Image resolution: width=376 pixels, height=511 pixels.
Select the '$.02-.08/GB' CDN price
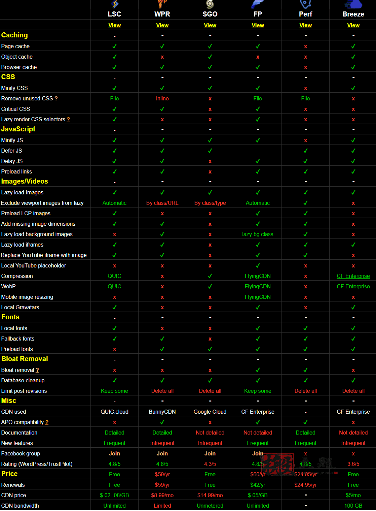pos(115,495)
